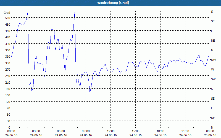Click the 24.06.16 date under 06:00
221x138 pixels.
(x=61, y=135)
